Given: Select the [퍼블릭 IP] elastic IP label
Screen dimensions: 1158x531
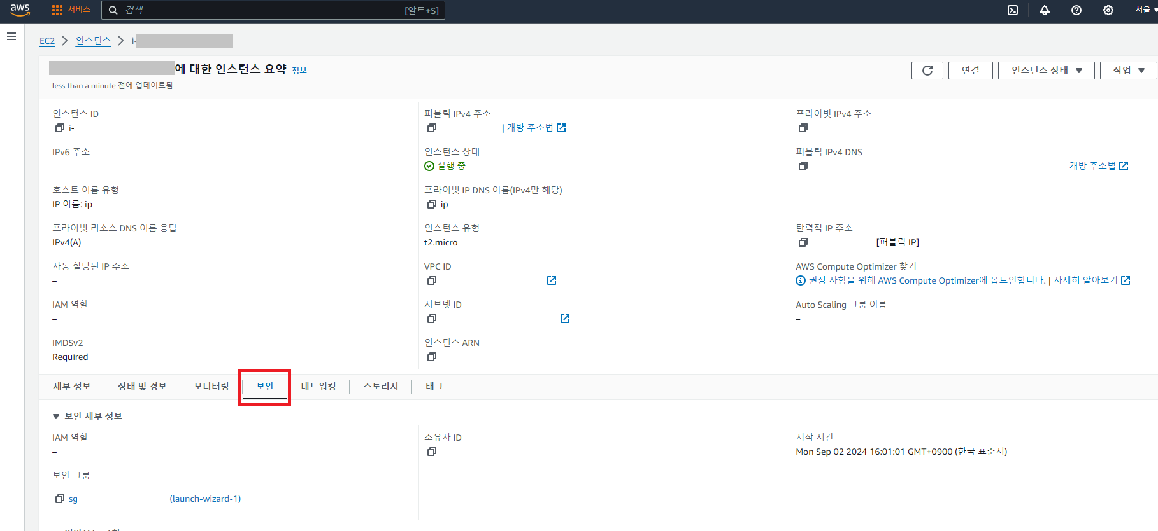Looking at the screenshot, I should tap(897, 242).
